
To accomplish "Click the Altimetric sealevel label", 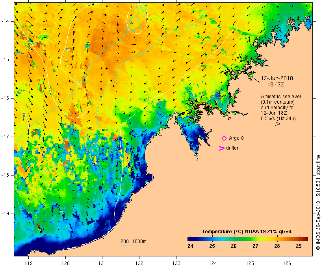I will pos(281,97).
